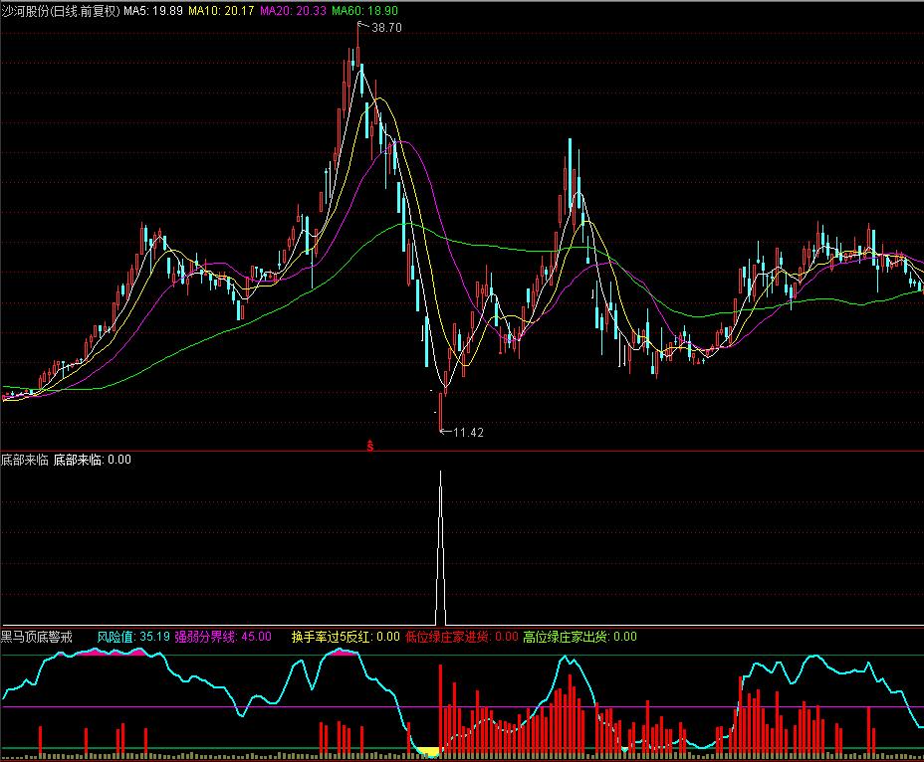Select the MA10 yellow indicator label
This screenshot has height=762, width=924.
(x=219, y=10)
